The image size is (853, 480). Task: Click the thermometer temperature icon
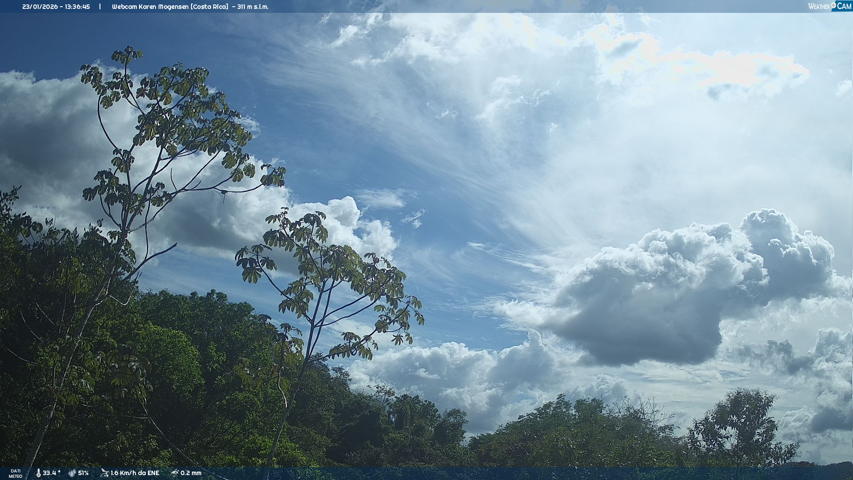coord(38,473)
